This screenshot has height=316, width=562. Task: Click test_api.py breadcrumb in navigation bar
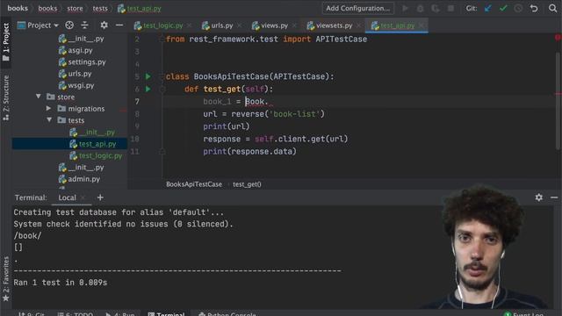(140, 8)
